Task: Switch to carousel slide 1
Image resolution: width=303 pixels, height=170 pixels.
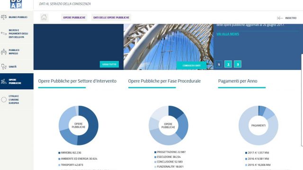Action: click(219, 64)
